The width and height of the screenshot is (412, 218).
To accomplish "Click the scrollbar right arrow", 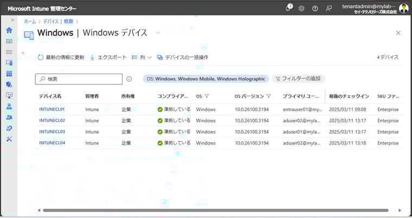I will (x=400, y=210).
